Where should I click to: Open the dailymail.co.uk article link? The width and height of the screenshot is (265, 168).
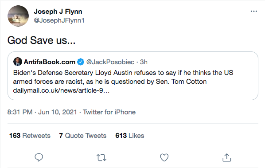click(x=61, y=90)
